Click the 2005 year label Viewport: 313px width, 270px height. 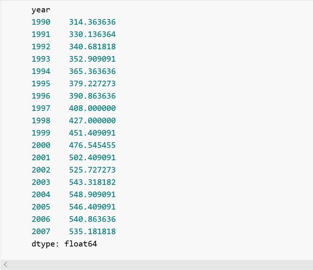[41, 207]
